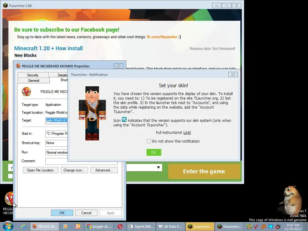Click the Change Icon... button
Image resolution: width=308 pixels, height=231 pixels.
[74, 170]
